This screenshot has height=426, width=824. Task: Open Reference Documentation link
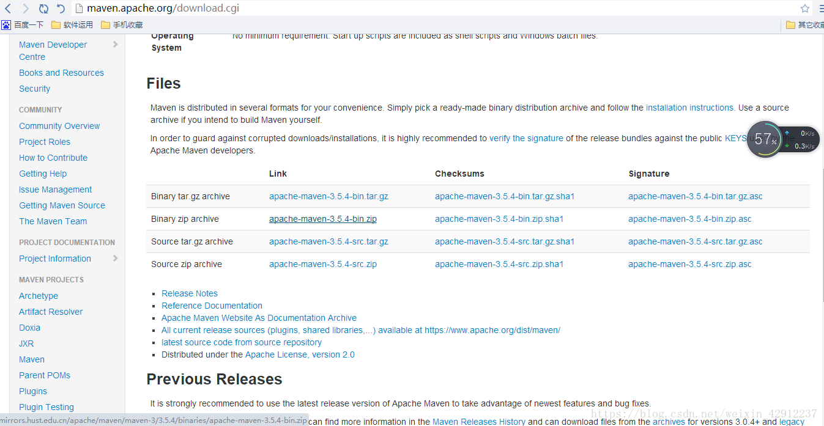pos(212,306)
